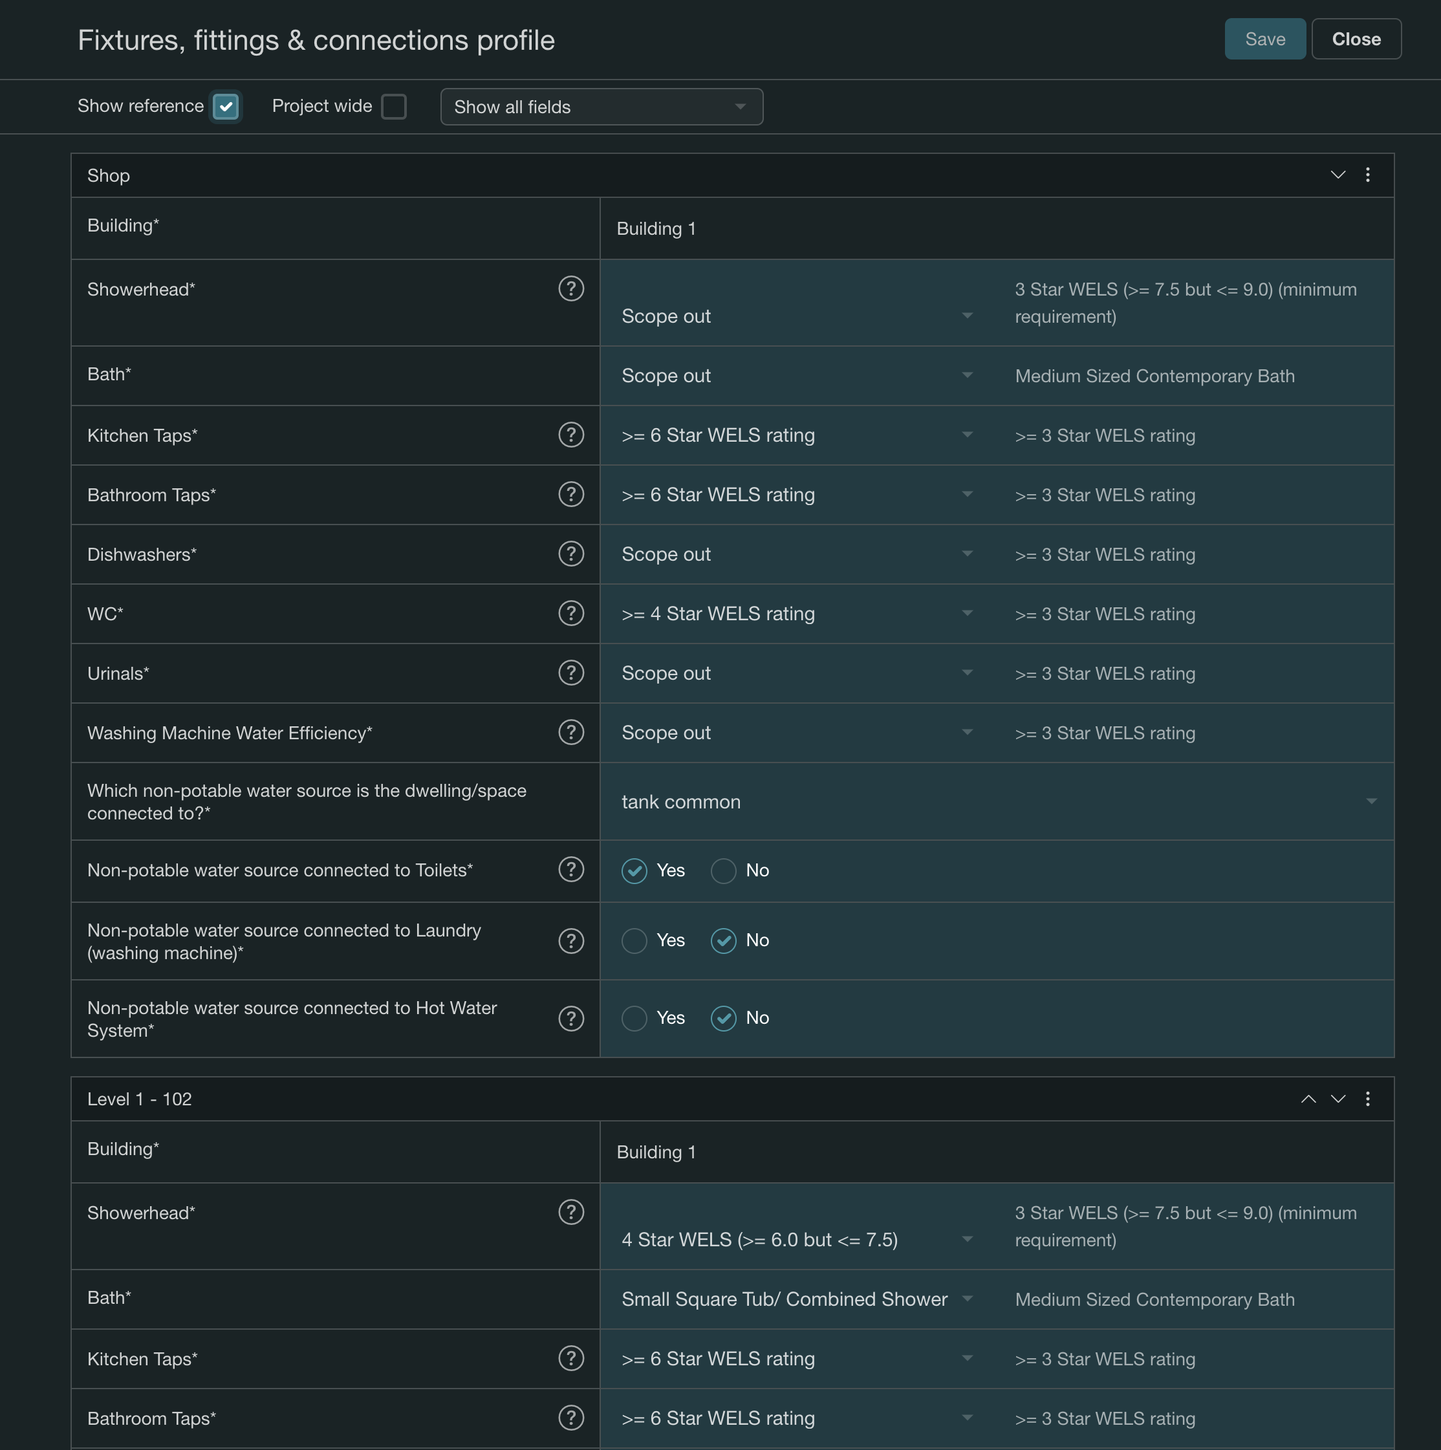
Task: Click help icon next to Shop Dishwashers
Action: click(x=570, y=554)
